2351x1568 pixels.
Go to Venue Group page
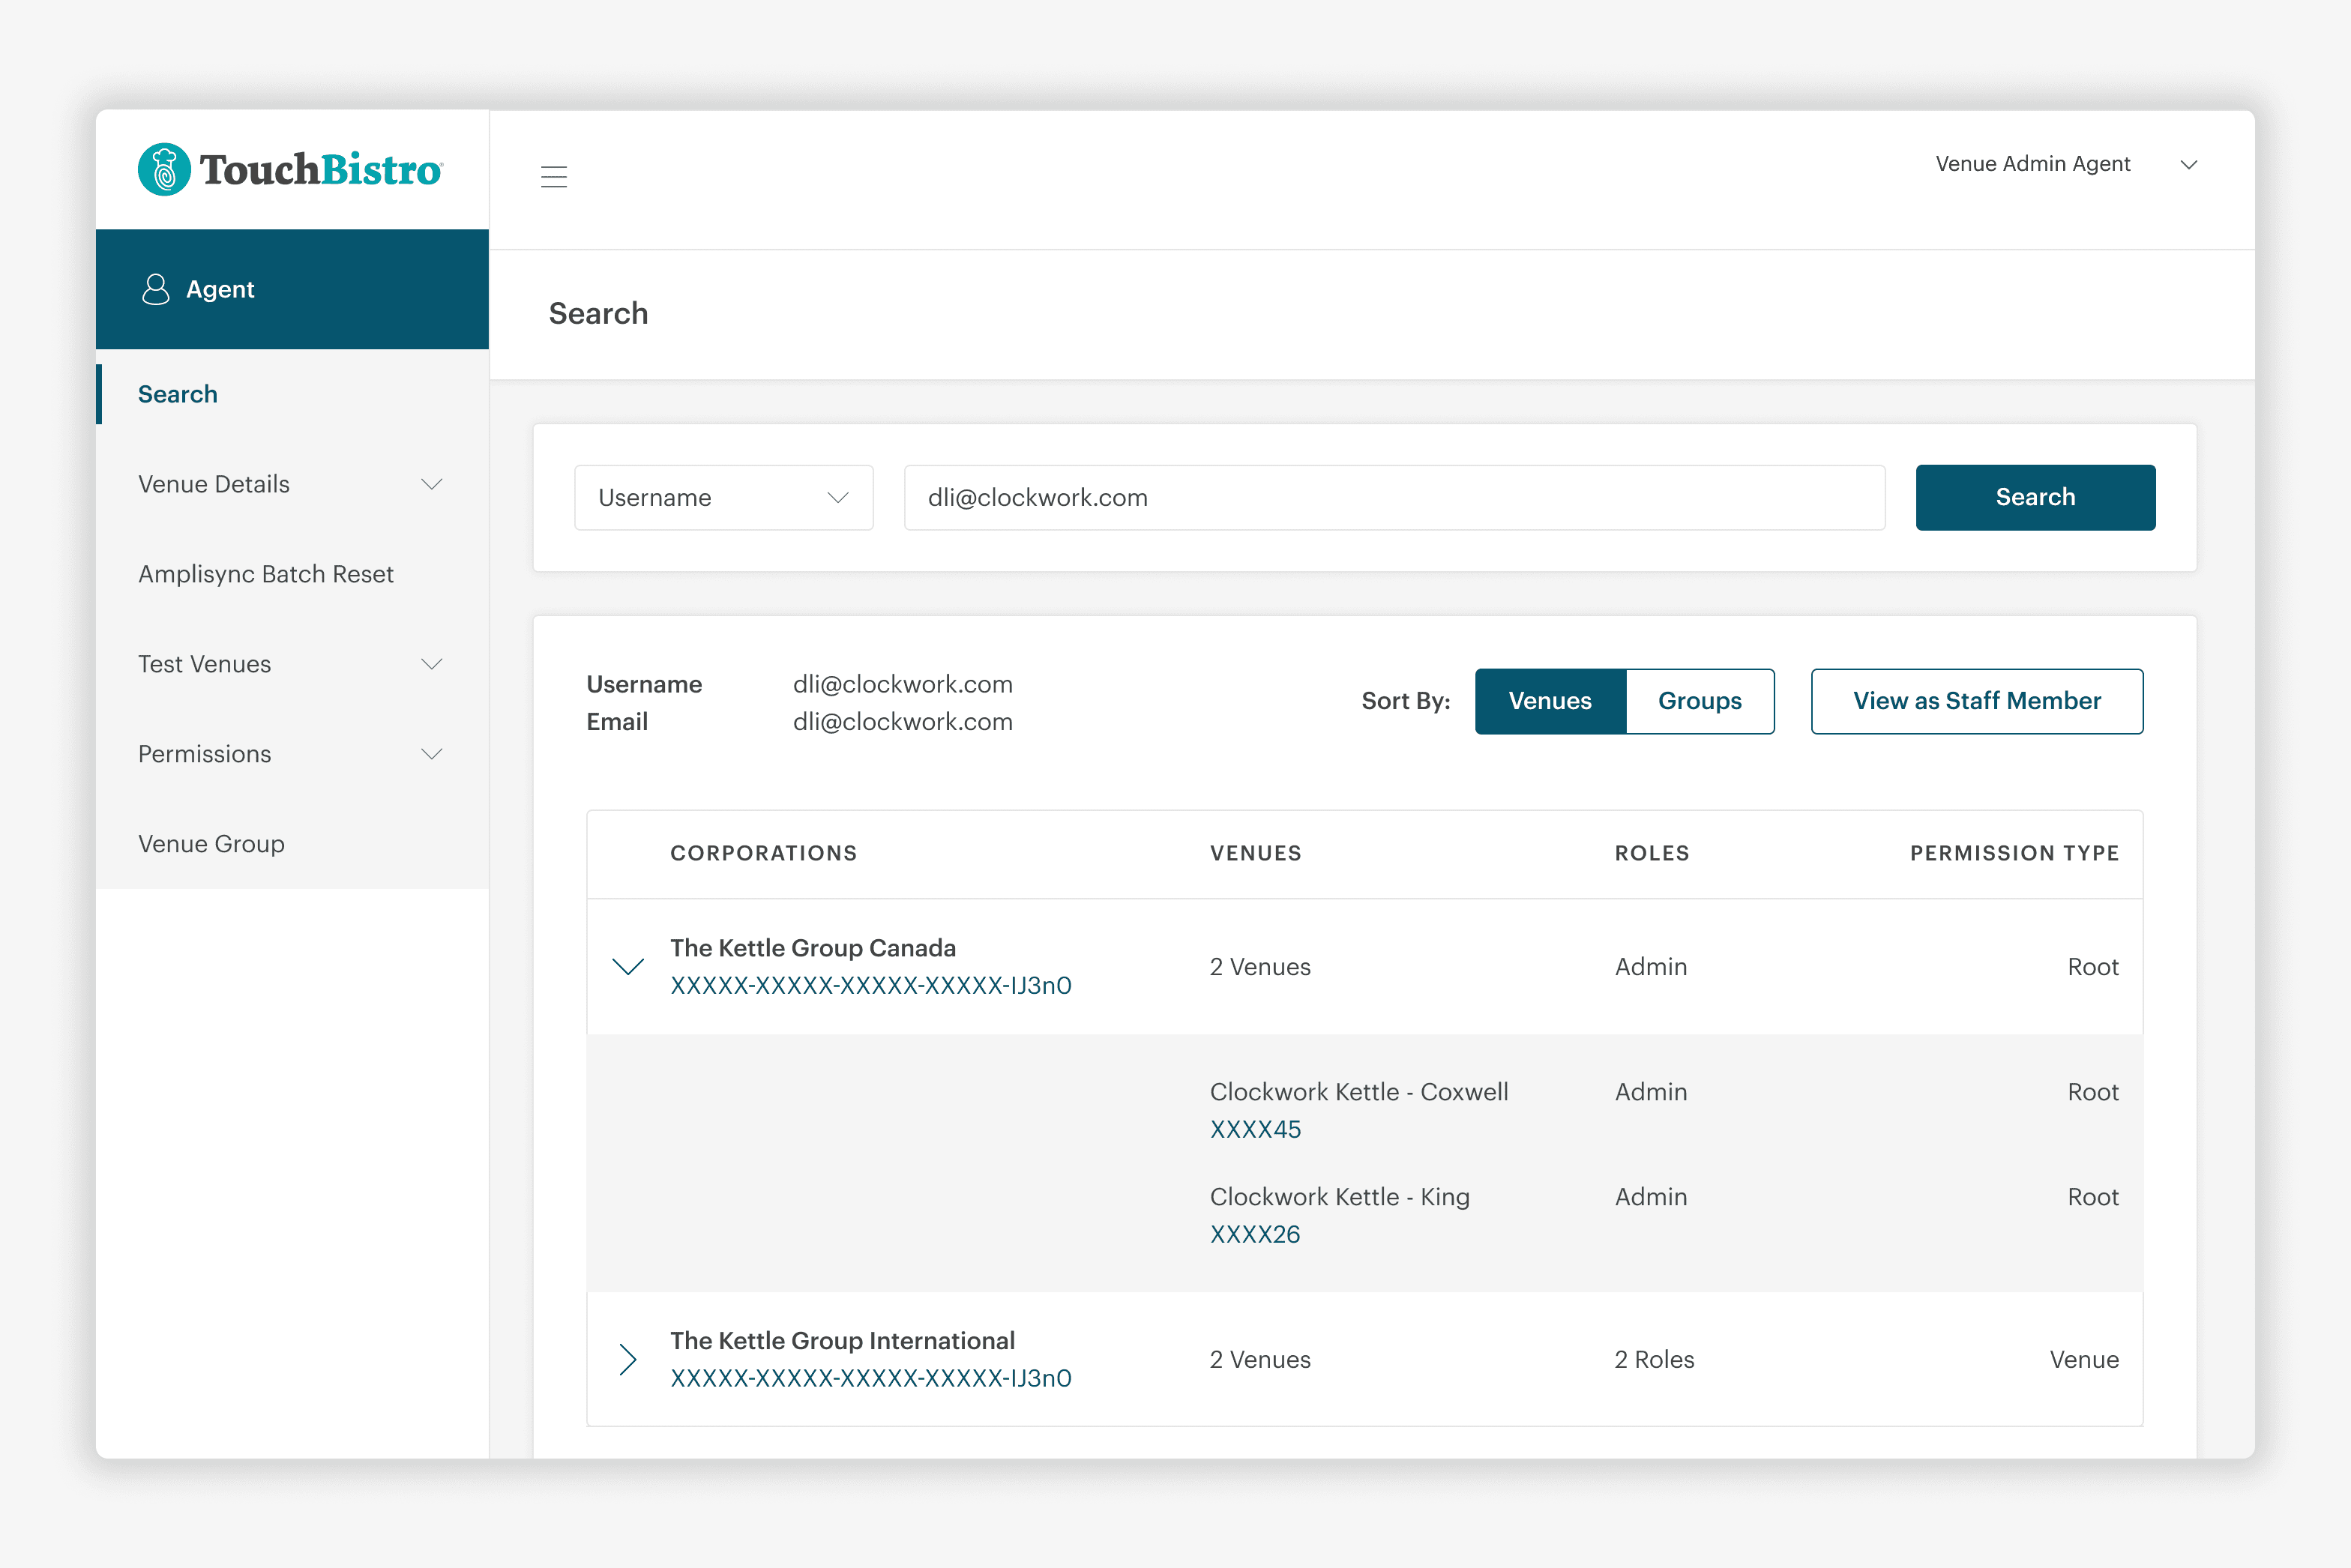tap(211, 844)
